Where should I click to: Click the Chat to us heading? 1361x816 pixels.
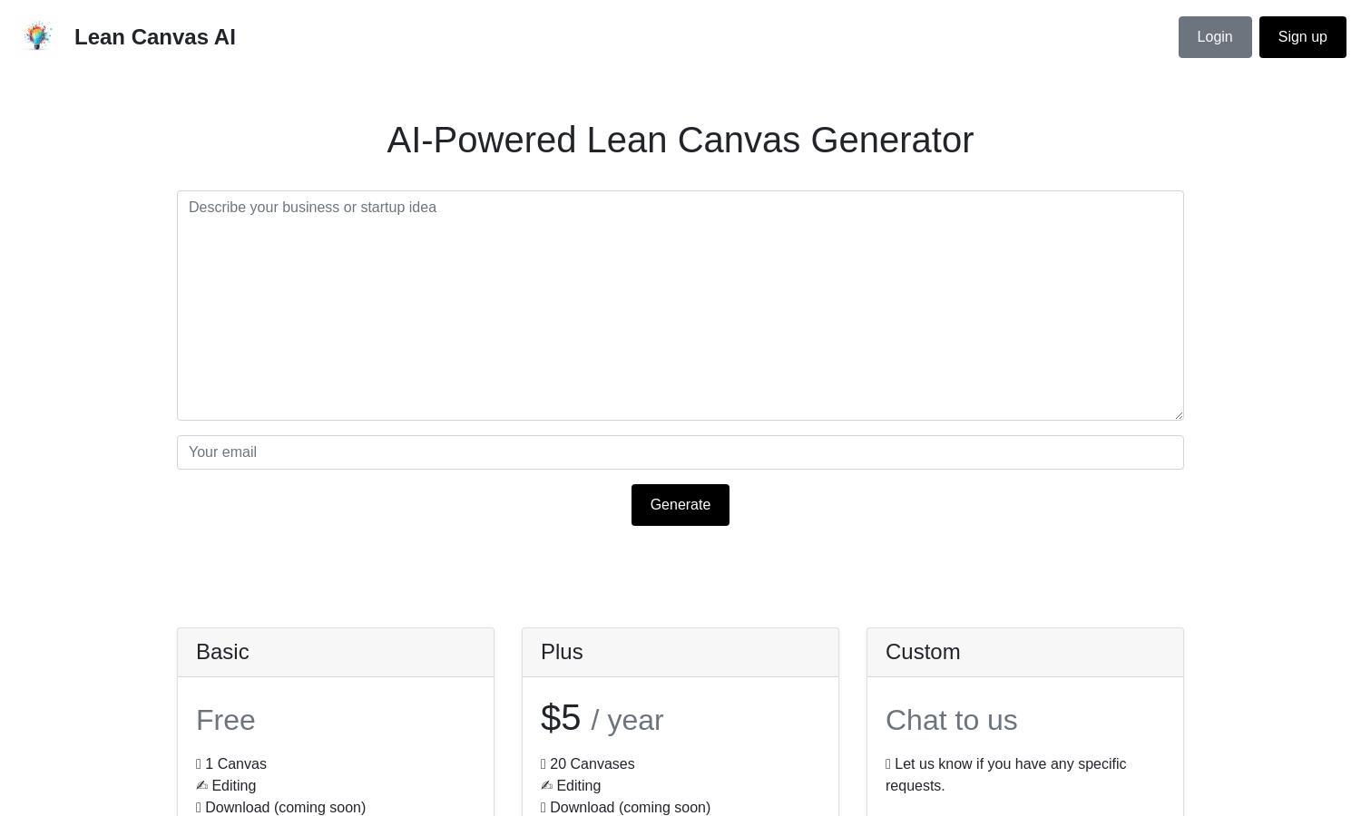(x=952, y=720)
